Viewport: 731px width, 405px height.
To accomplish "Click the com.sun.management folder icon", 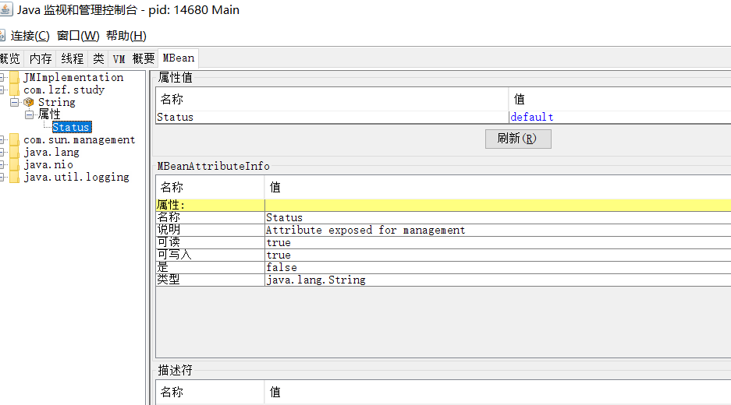I will [15, 139].
